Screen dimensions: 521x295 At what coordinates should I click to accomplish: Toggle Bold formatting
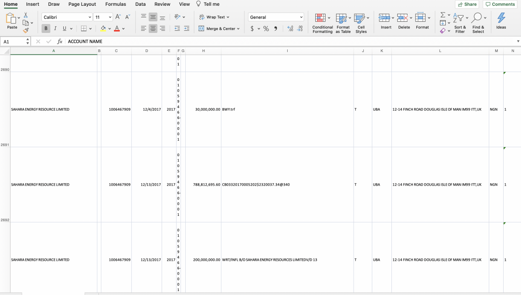[46, 28]
